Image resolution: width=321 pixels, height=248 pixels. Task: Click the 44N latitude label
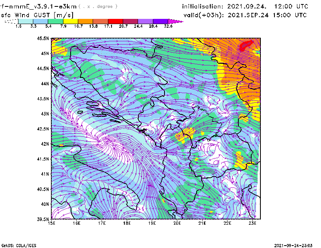point(45,83)
